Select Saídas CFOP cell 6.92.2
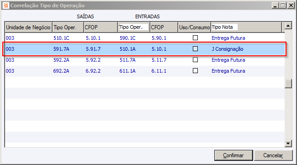The height and width of the screenshot is (165, 297). click(93, 71)
